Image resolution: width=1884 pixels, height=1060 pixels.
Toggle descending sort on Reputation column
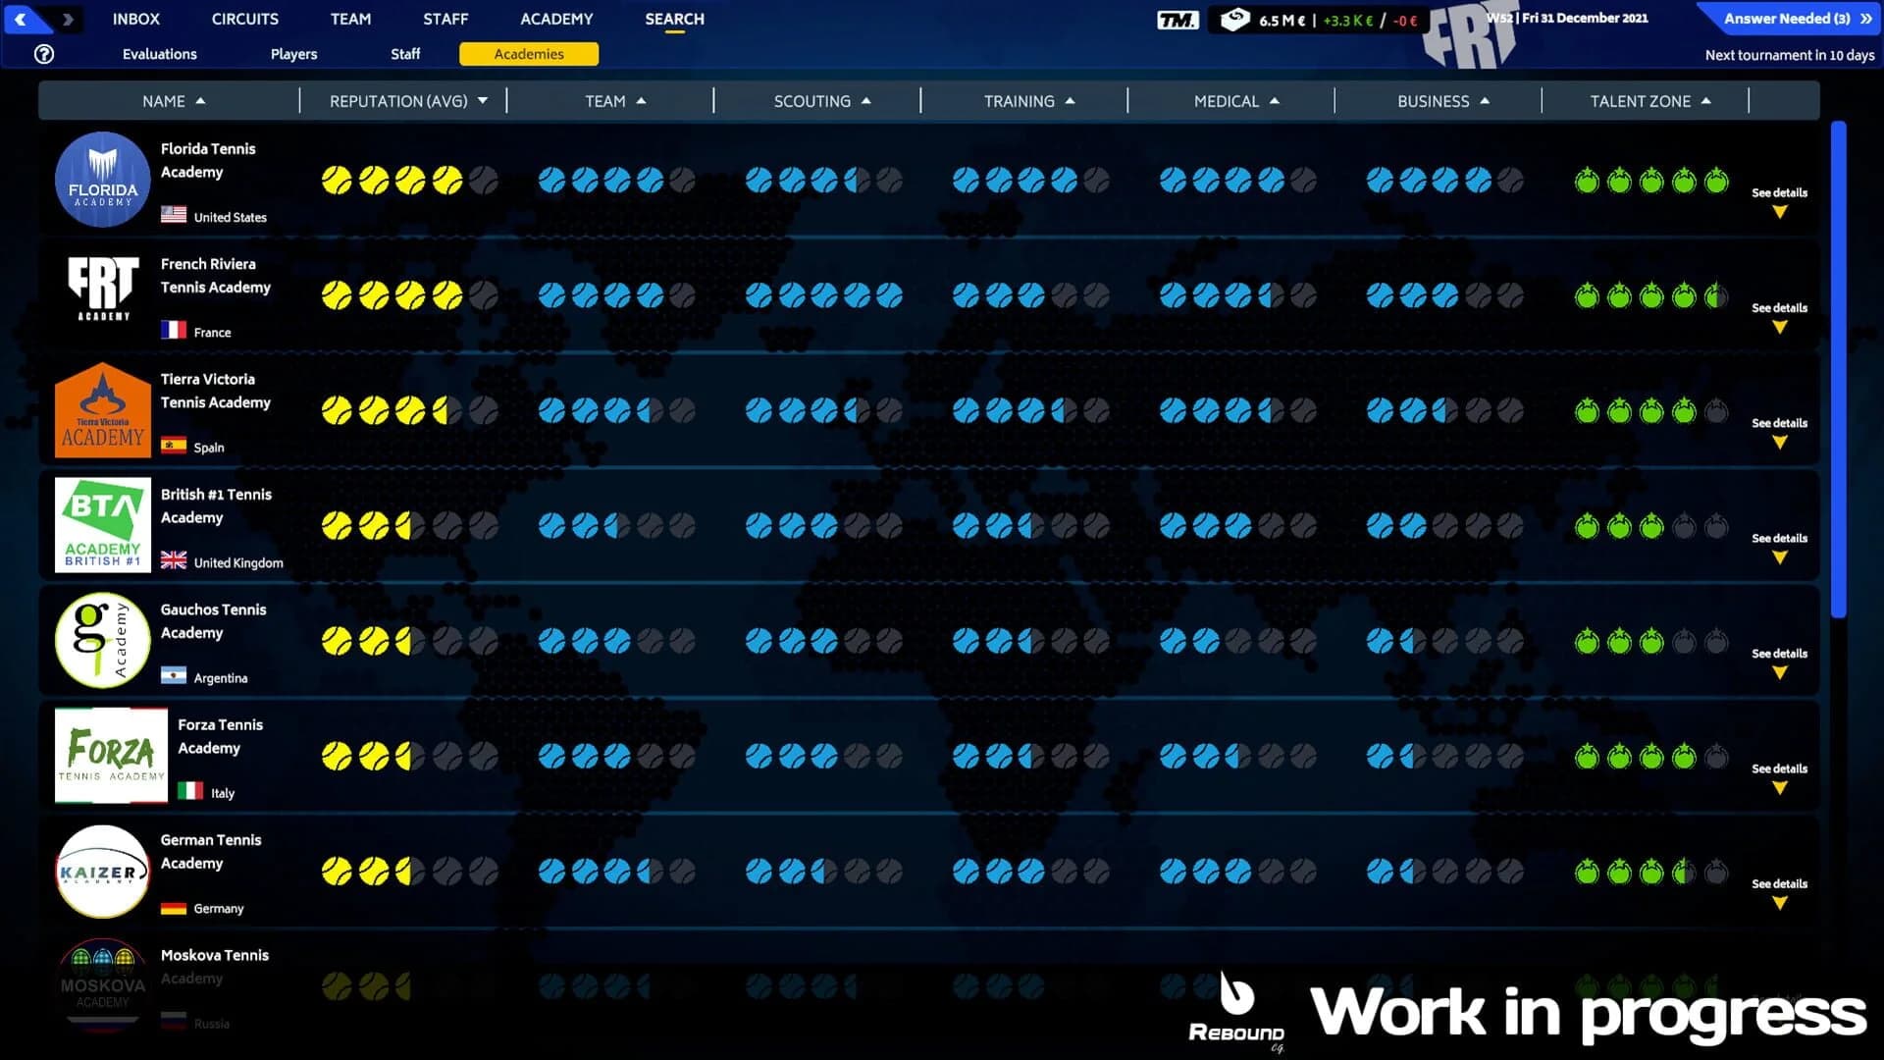click(482, 100)
